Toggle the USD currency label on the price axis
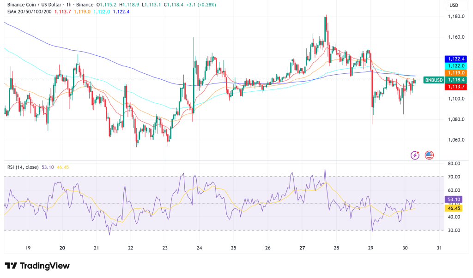The image size is (473, 278). point(453,5)
